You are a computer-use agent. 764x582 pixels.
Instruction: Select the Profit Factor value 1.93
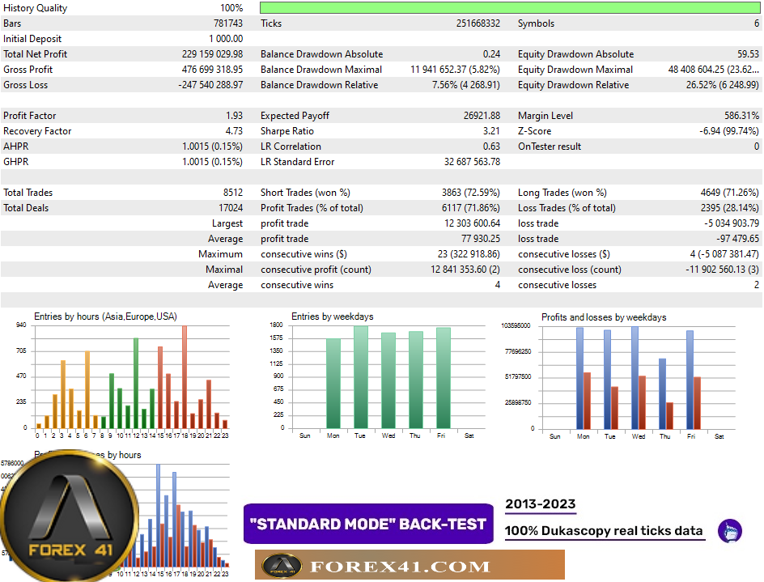235,116
